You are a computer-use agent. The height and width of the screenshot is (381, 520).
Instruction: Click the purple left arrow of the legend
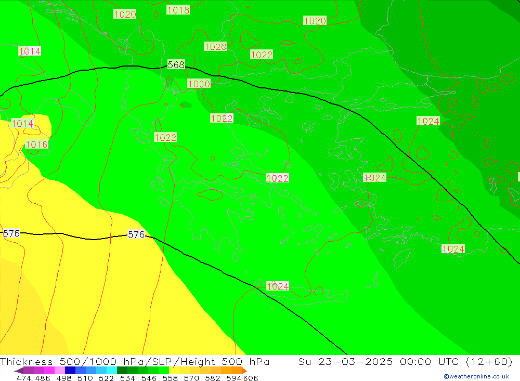(19, 371)
